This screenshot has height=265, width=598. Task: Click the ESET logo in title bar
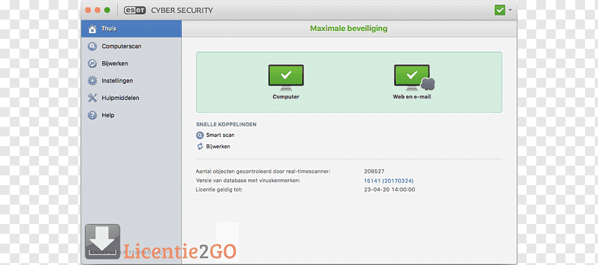tap(135, 10)
